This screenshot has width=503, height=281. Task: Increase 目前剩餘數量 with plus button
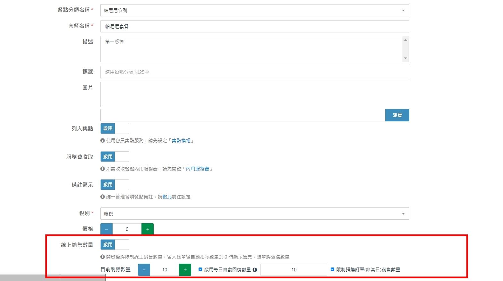tap(185, 270)
